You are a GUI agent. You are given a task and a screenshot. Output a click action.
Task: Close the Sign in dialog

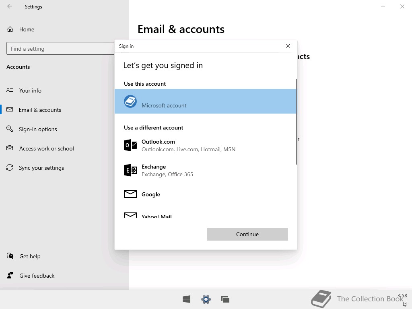click(x=288, y=46)
